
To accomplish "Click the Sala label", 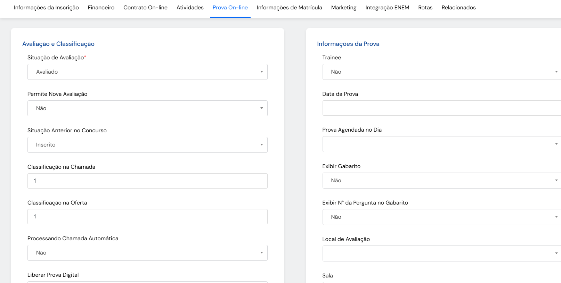I will click(327, 276).
